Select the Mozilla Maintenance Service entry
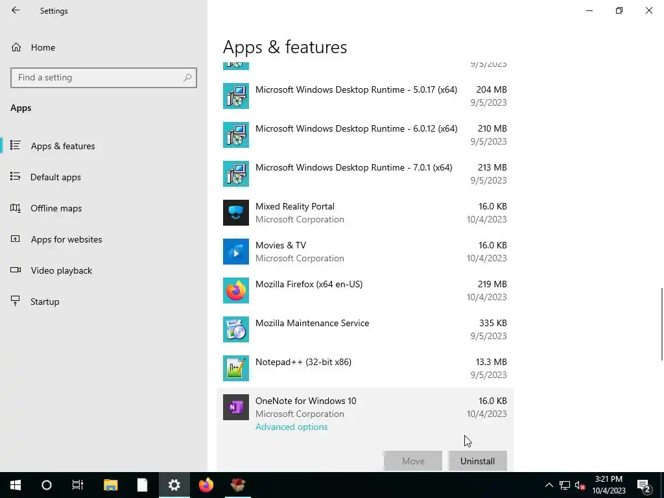The width and height of the screenshot is (664, 498). 364,329
